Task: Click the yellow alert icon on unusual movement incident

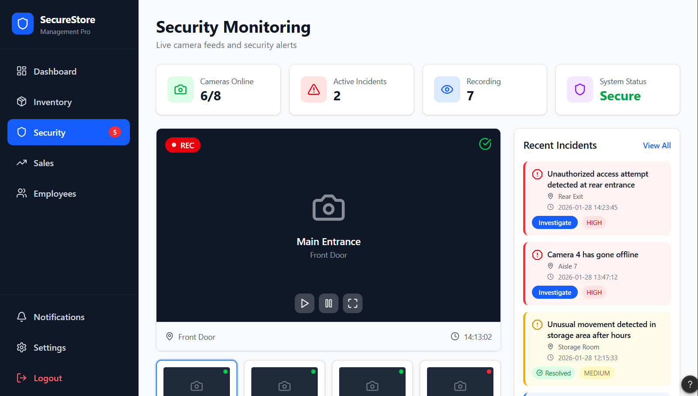Action: (x=537, y=324)
